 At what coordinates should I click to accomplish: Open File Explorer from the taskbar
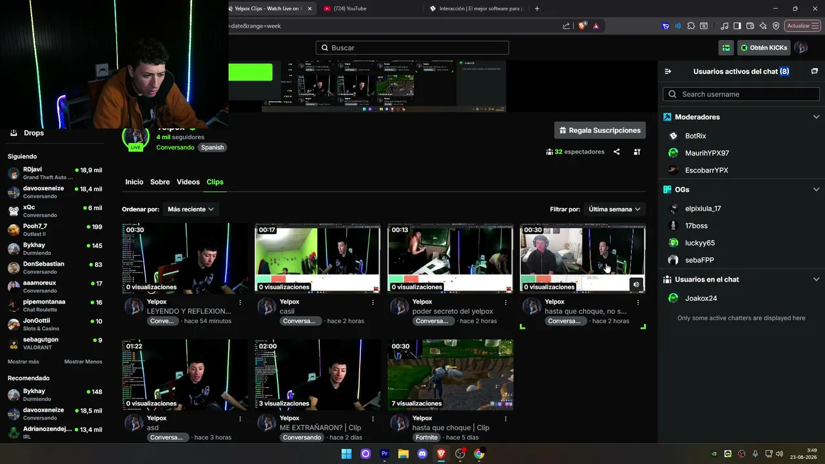(x=403, y=454)
